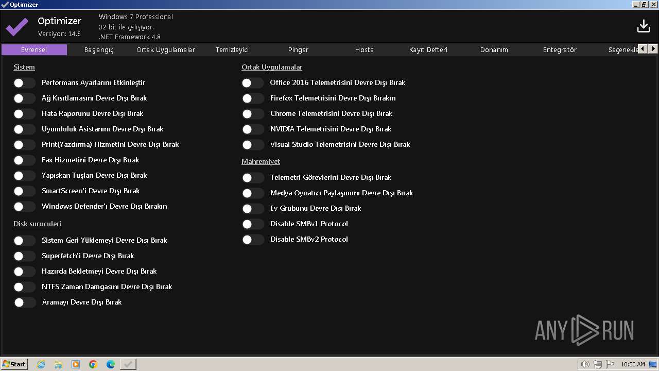Launch Windows Media Player from taskbar
The width and height of the screenshot is (659, 371).
click(76, 364)
